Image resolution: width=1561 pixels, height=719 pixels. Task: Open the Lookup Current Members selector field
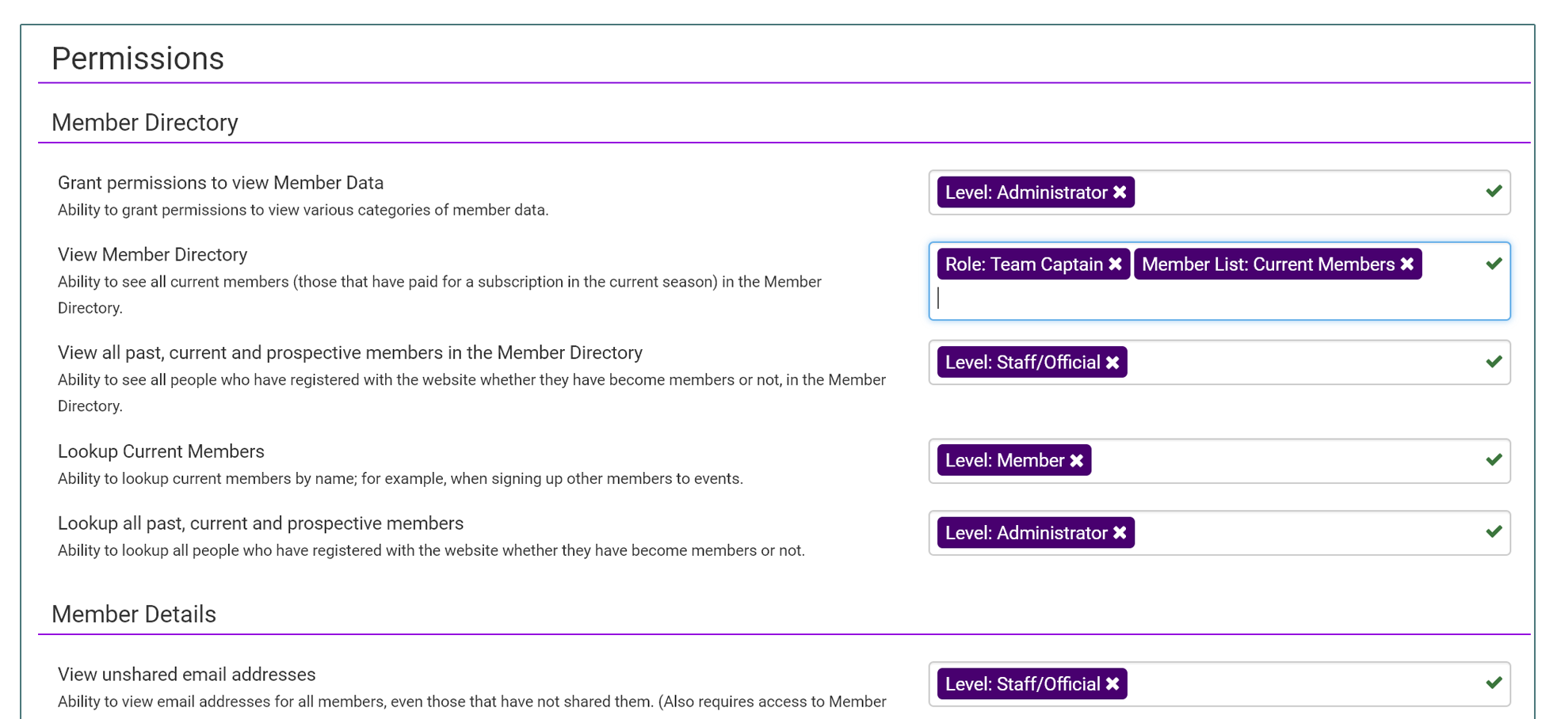pyautogui.click(x=1284, y=461)
